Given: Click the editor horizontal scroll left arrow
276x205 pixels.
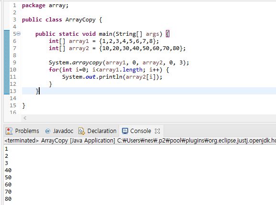Looking at the screenshot, I should (25, 118).
